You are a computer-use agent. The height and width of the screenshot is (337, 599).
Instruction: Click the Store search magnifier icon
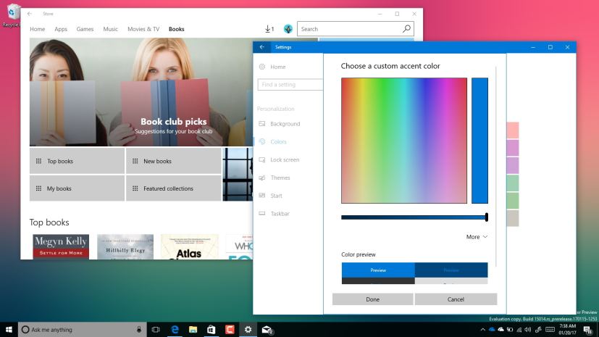point(406,29)
